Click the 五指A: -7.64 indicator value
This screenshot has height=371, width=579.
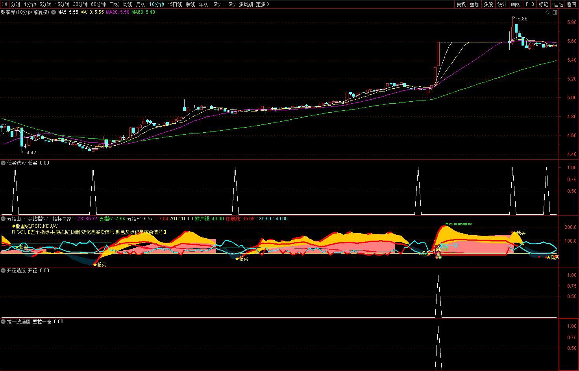click(x=112, y=218)
